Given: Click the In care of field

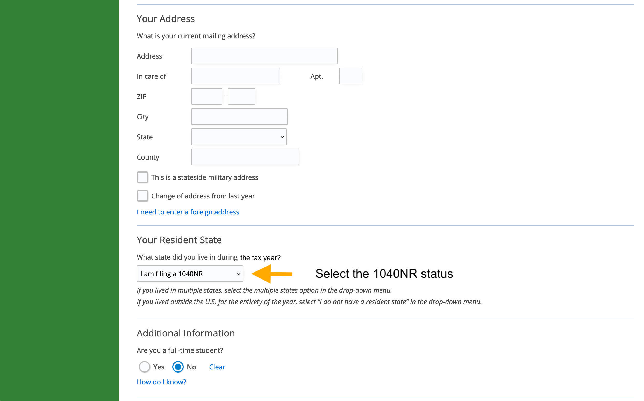Looking at the screenshot, I should coord(236,76).
